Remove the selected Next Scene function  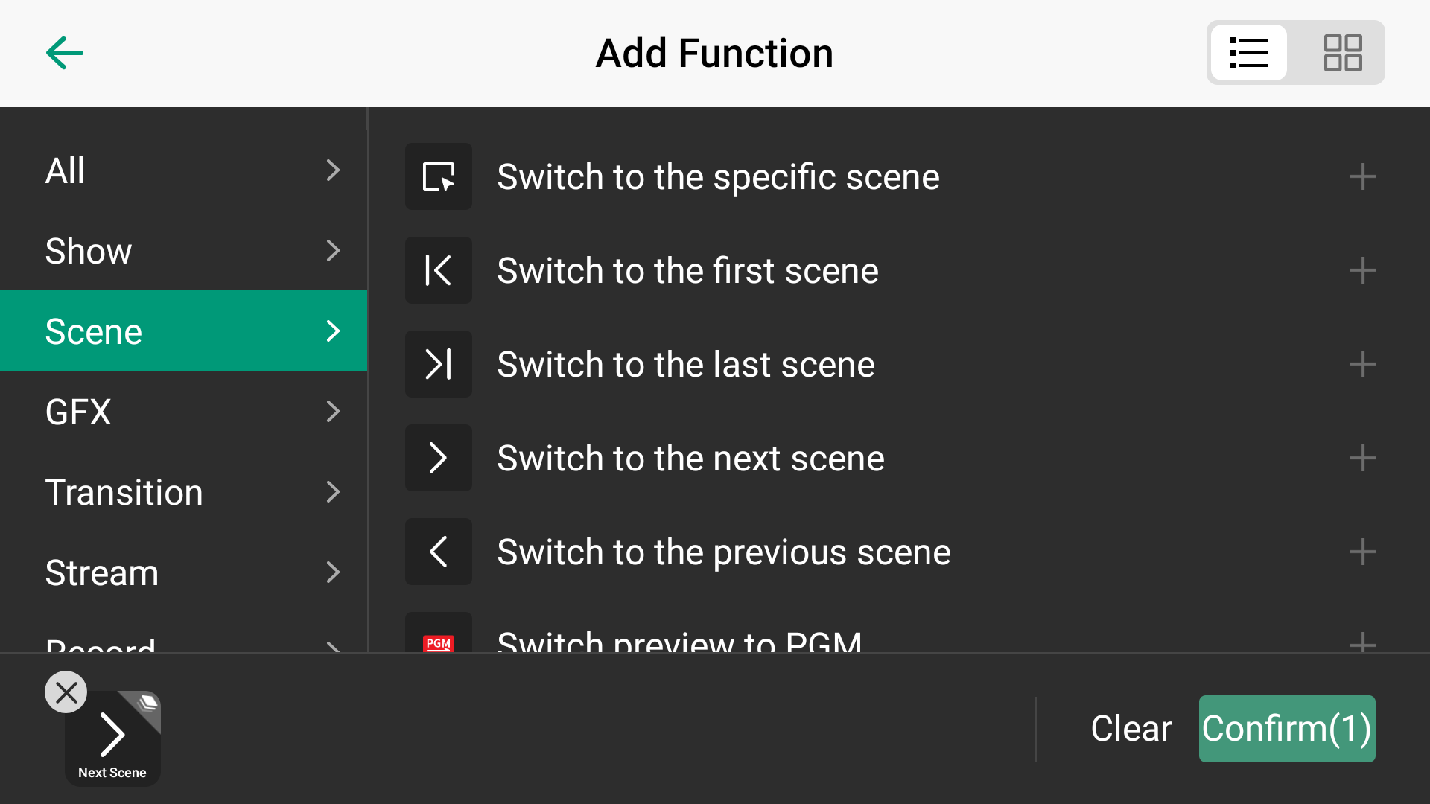pos(66,692)
